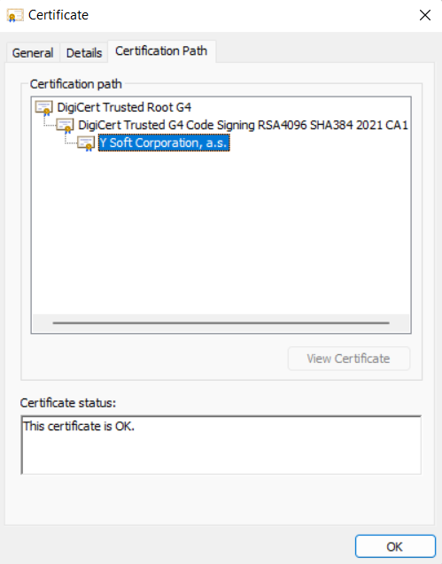
Task: Switch to the General tab
Action: coord(33,53)
